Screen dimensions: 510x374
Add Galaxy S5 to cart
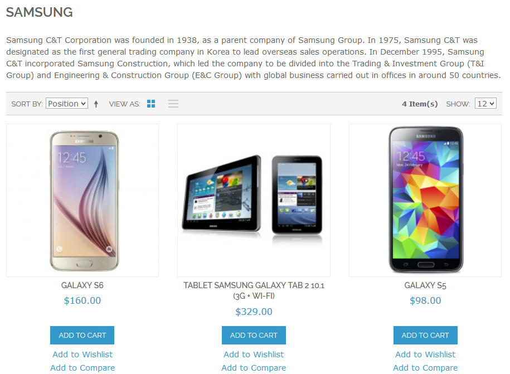pos(425,335)
